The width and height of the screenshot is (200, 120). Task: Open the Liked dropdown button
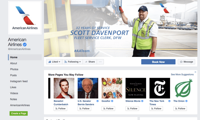tap(54, 62)
